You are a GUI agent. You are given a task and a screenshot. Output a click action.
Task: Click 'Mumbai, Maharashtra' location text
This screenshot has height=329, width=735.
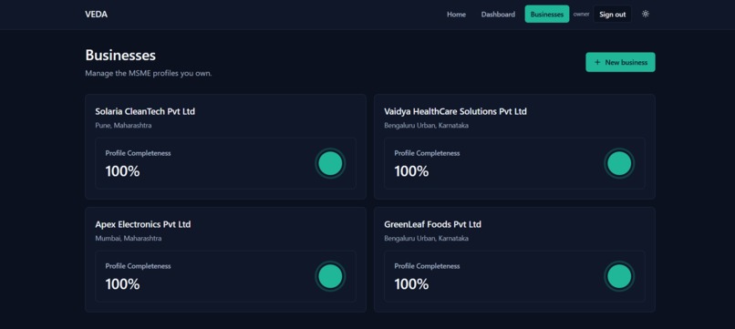pos(129,239)
